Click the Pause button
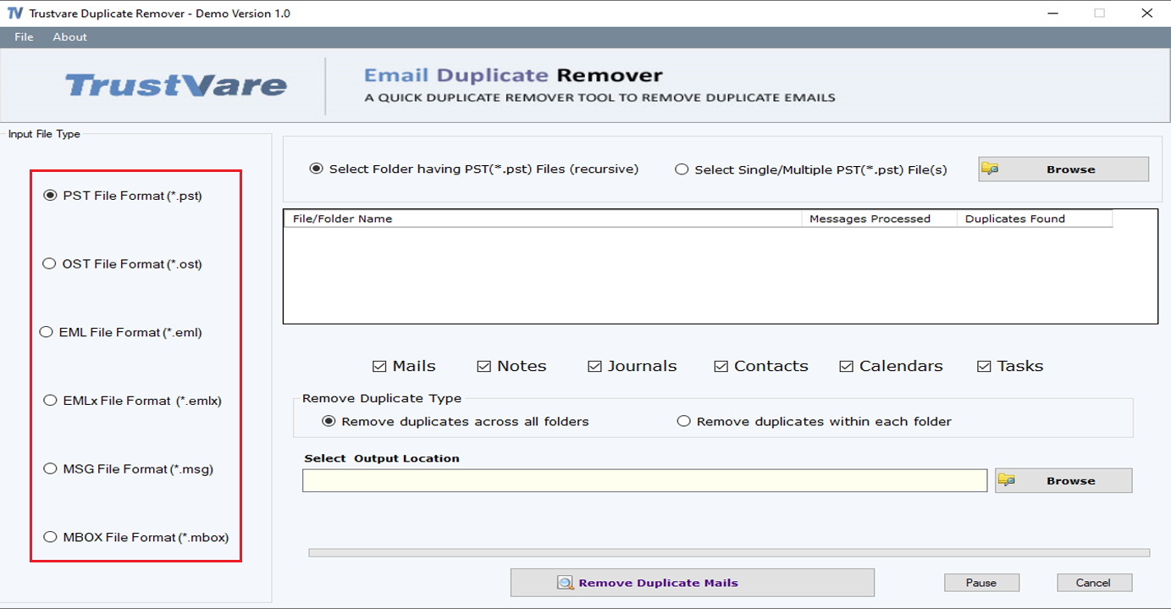 (981, 583)
